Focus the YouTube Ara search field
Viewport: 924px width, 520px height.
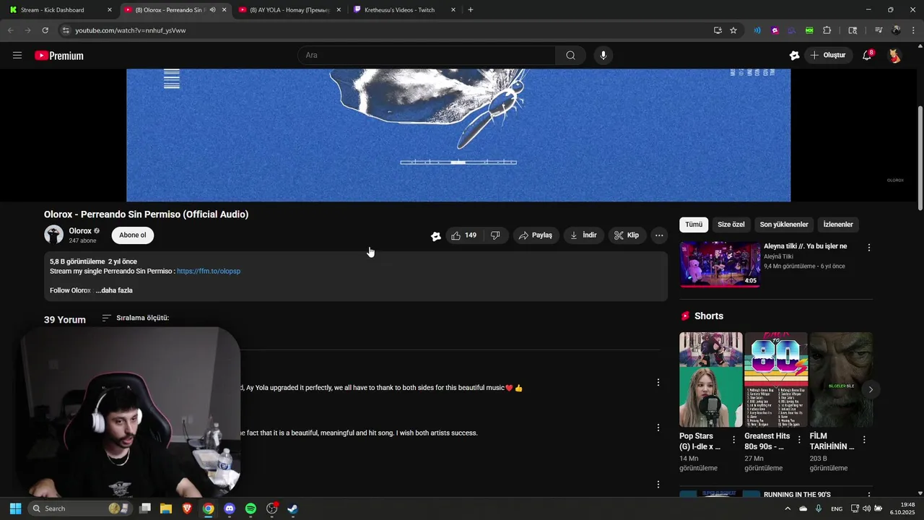point(427,56)
